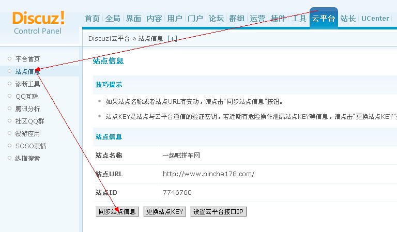Click the Discuz! Control Panel logo
The image size is (397, 232).
[38, 23]
